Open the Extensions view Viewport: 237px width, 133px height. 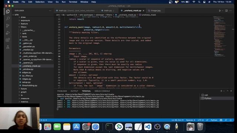click(8, 40)
